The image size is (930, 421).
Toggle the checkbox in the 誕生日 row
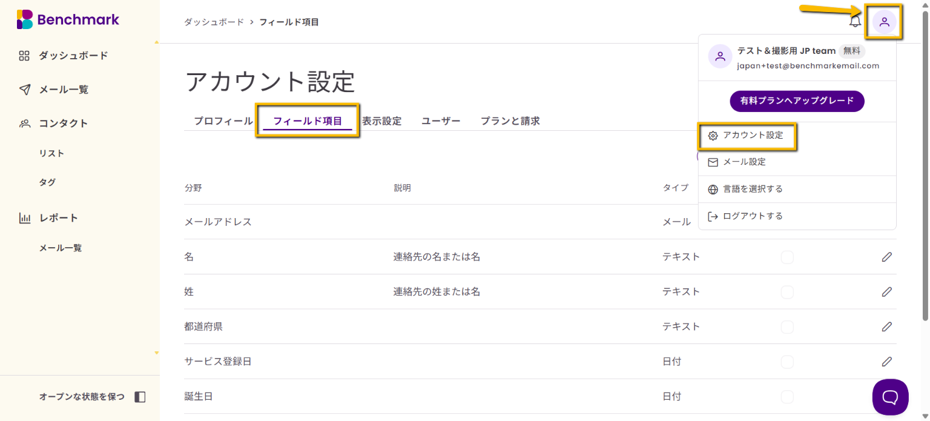787,397
